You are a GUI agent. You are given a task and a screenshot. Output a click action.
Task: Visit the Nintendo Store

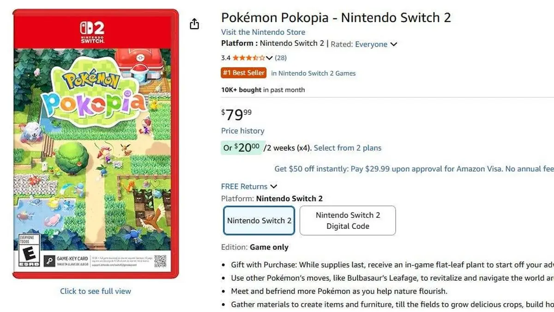263,32
